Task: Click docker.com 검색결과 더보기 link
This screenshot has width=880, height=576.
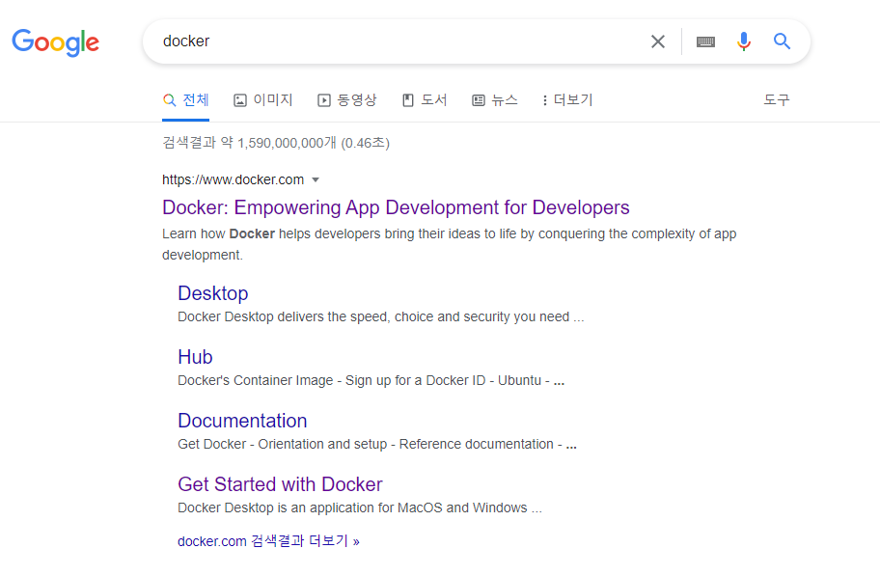Action: click(x=268, y=541)
